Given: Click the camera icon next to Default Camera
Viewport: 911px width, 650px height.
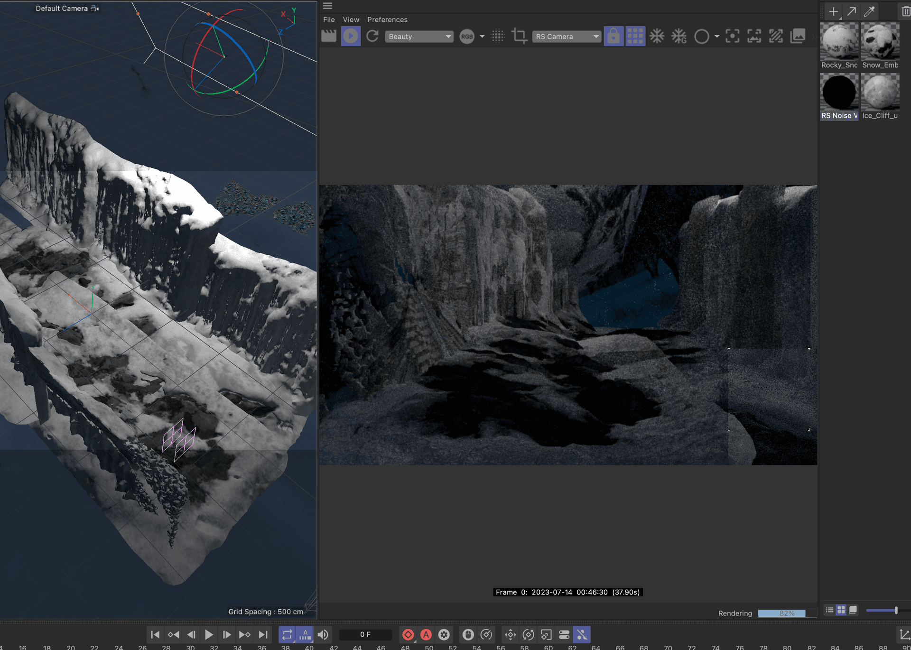Looking at the screenshot, I should pyautogui.click(x=94, y=9).
